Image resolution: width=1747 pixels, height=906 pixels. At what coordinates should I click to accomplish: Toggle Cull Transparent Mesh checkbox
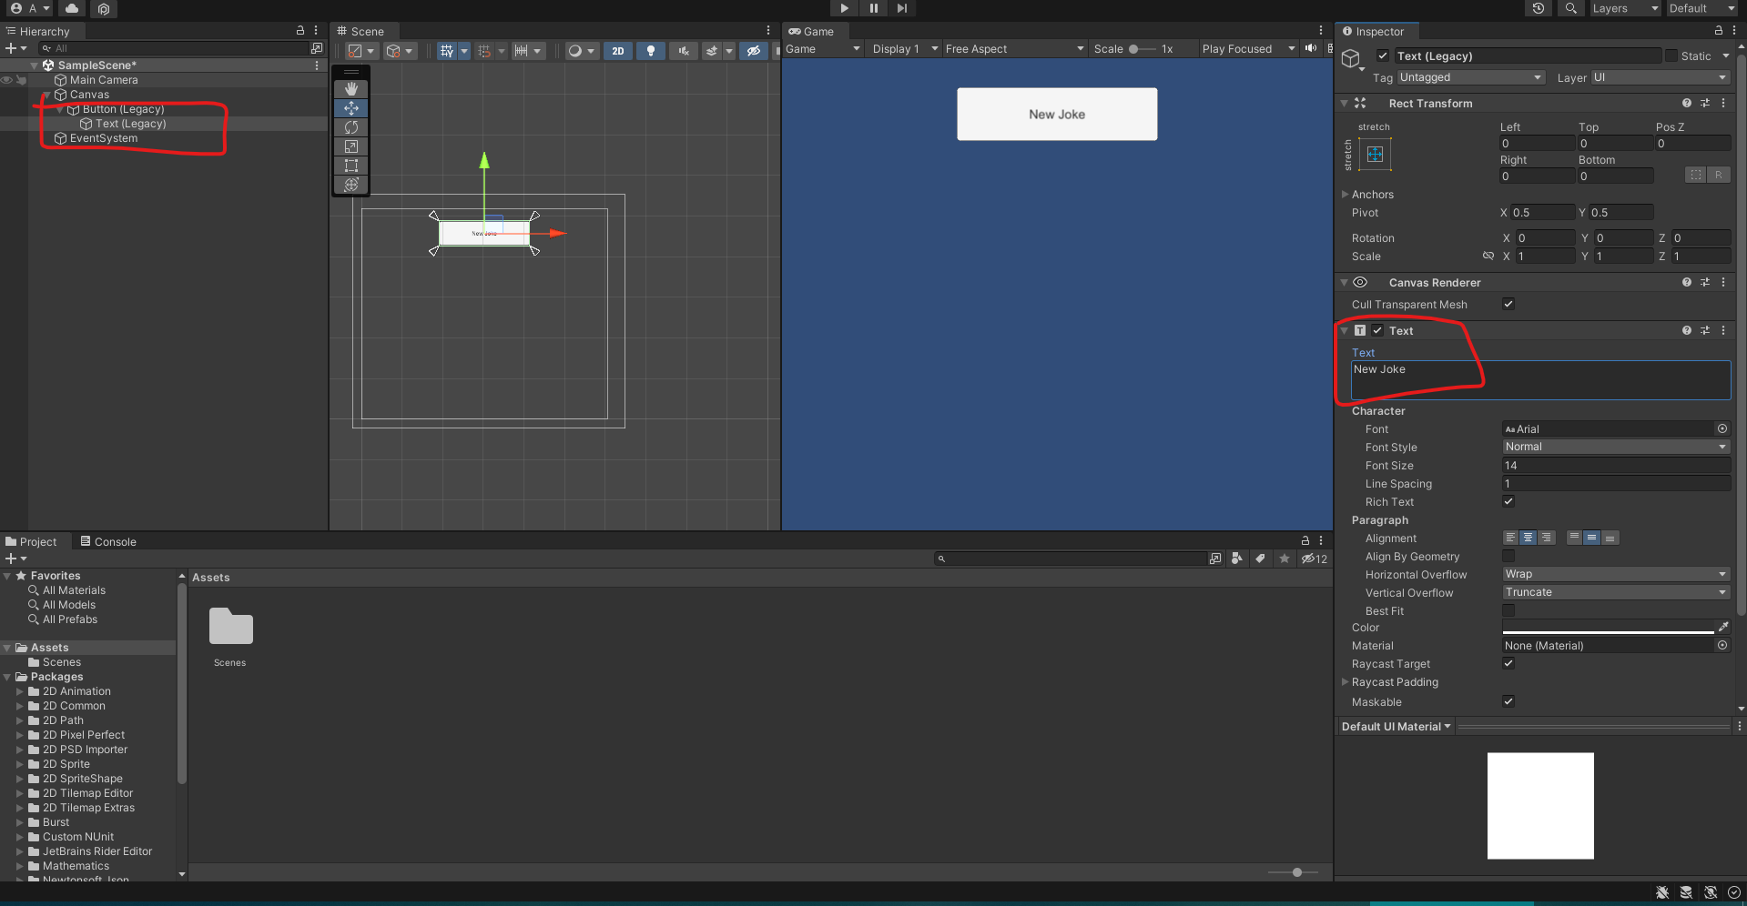1508,304
